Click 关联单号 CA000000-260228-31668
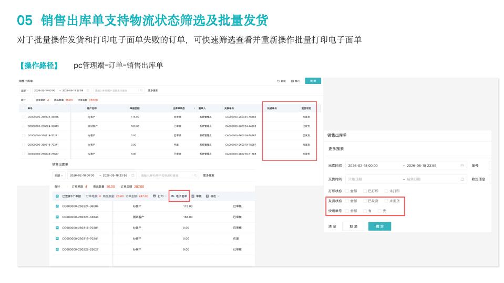Viewport: 504px width, 283px height. tap(241, 154)
